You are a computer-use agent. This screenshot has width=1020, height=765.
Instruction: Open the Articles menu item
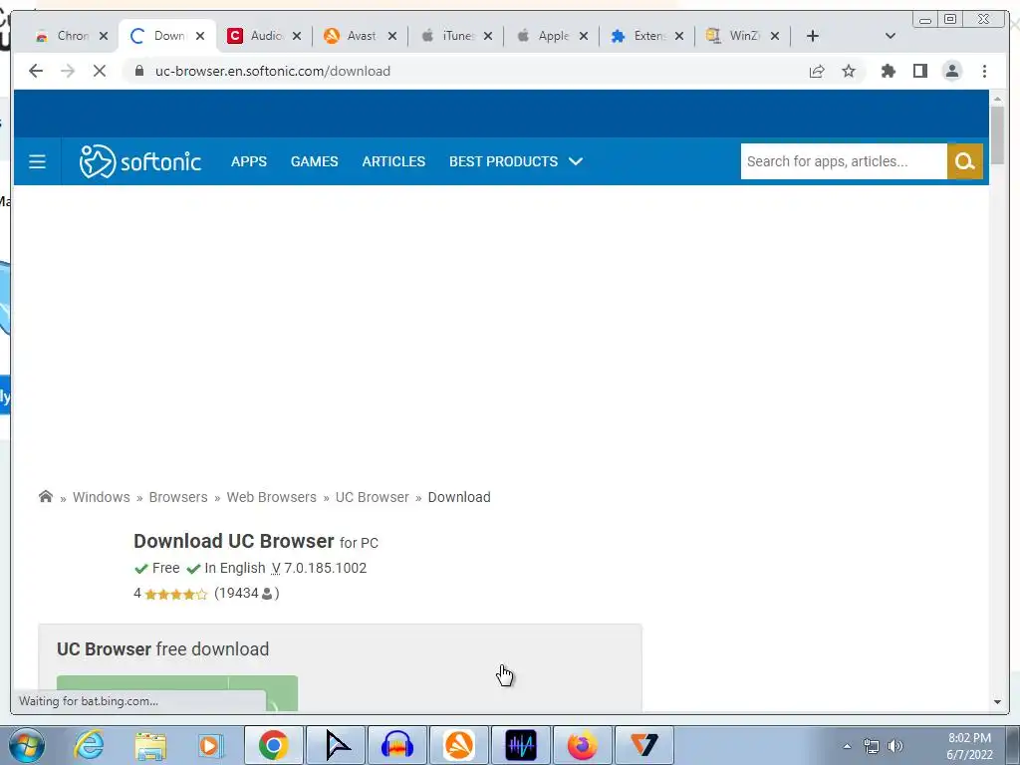pyautogui.click(x=393, y=161)
